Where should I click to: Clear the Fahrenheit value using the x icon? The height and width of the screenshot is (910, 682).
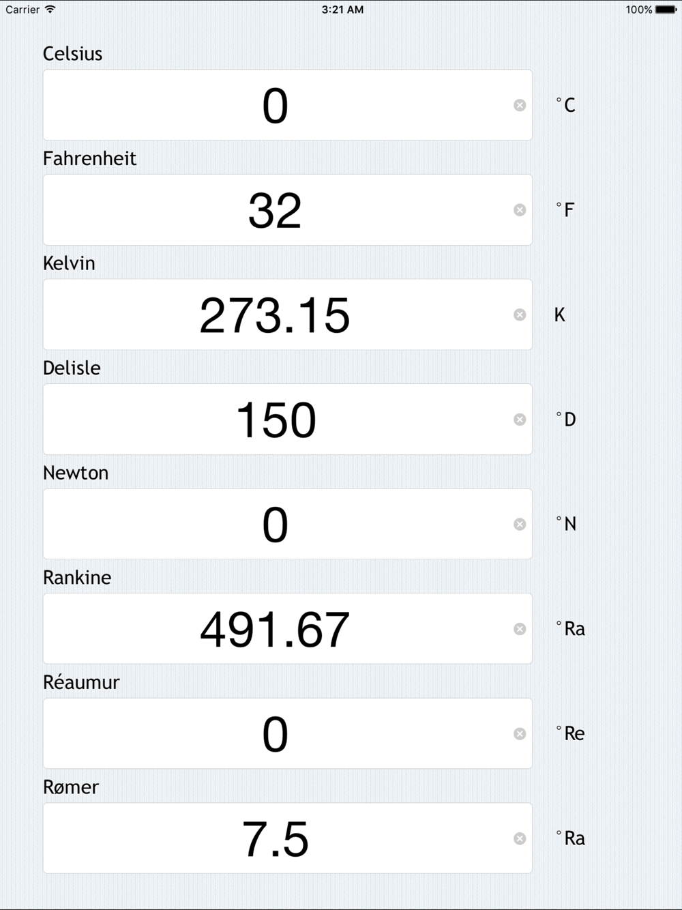pos(520,210)
